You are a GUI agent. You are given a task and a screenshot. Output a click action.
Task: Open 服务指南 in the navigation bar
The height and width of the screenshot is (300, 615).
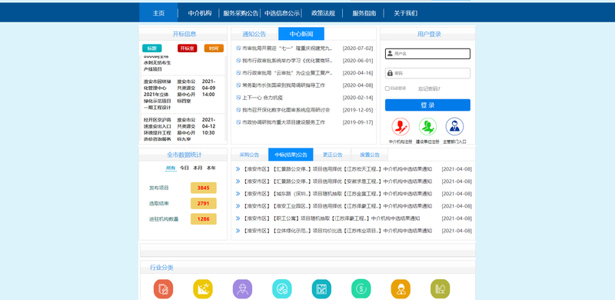pos(364,13)
